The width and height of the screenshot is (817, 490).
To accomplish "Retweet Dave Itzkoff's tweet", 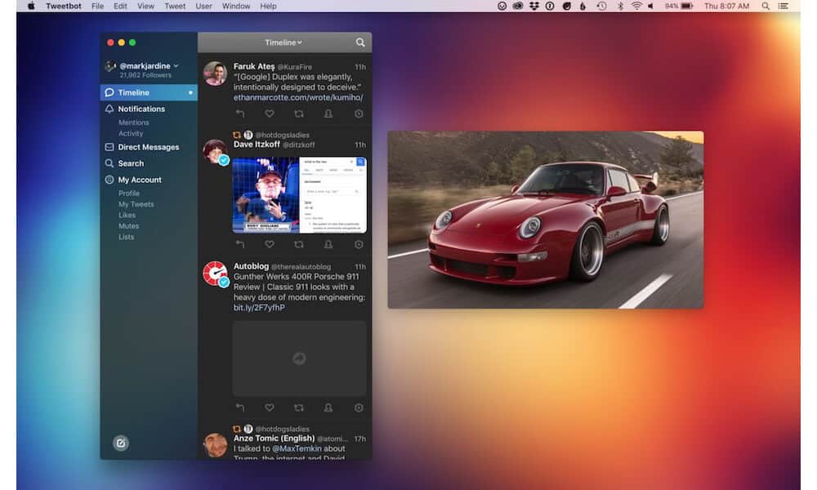I will point(298,244).
